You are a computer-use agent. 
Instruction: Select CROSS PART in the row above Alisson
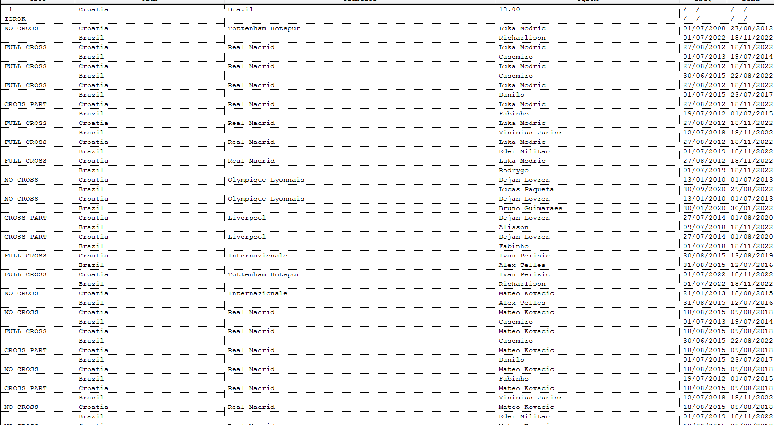26,218
